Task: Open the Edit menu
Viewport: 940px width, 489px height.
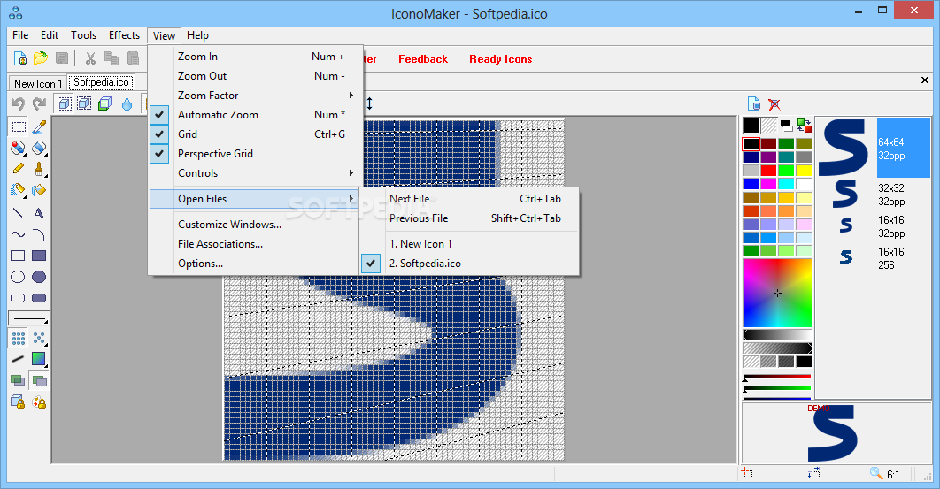Action: [50, 35]
